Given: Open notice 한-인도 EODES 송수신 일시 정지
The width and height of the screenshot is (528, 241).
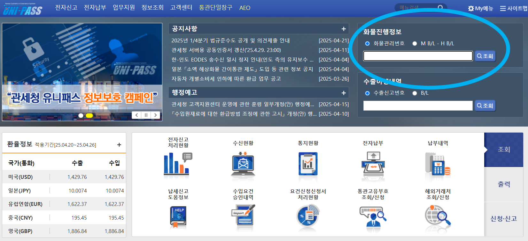Looking at the screenshot, I should [x=242, y=60].
